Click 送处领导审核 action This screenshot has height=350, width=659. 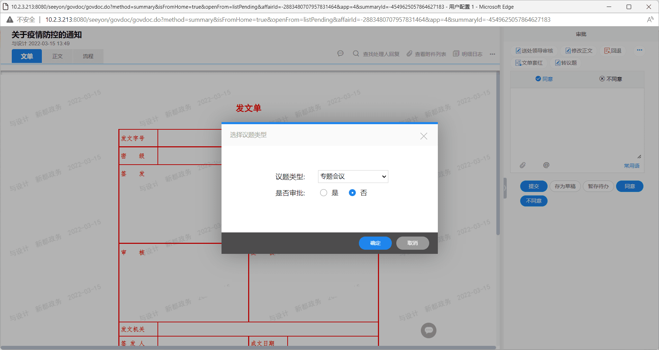[534, 51]
